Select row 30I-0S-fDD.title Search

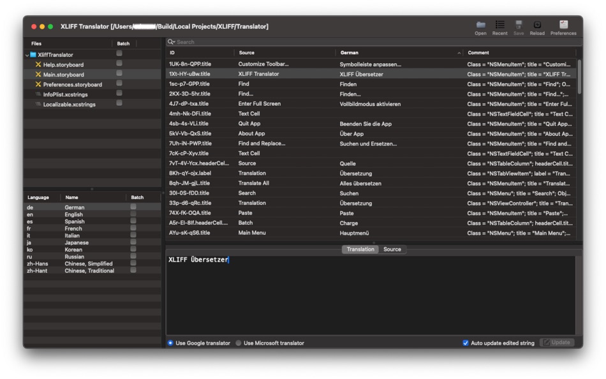click(371, 193)
